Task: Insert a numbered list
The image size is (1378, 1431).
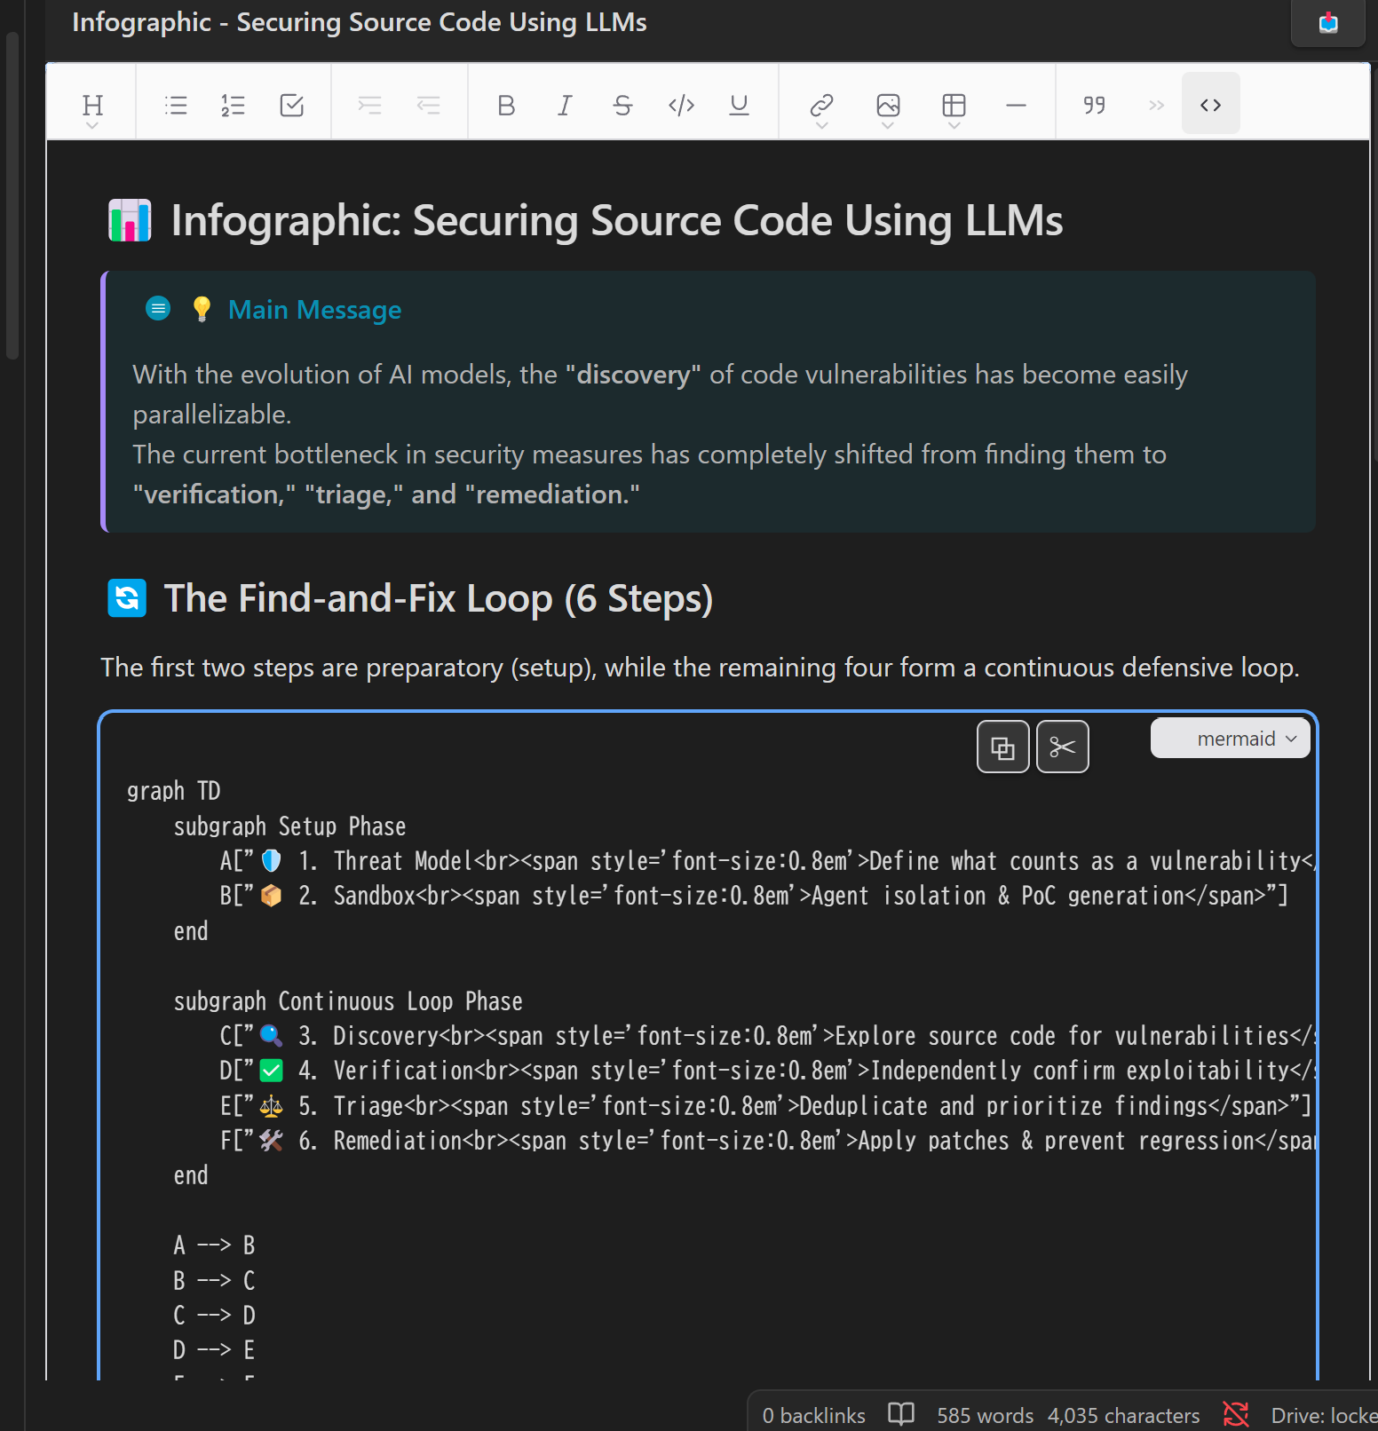Action: [x=233, y=106]
